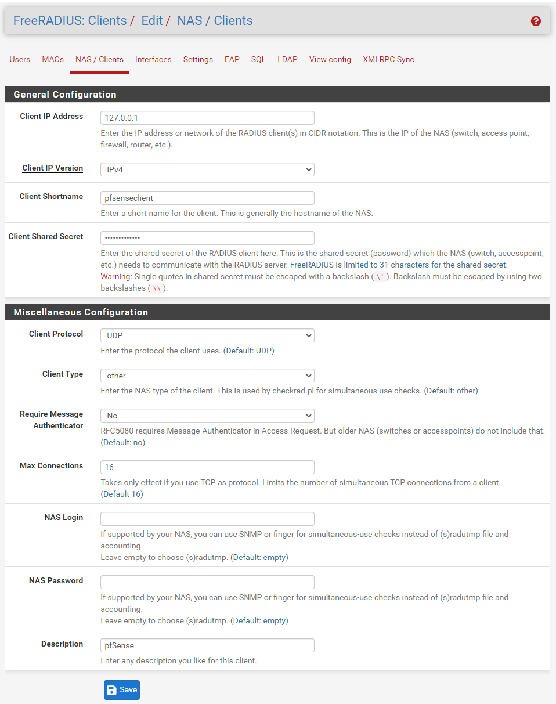This screenshot has width=556, height=704.
Task: Click the NAS Login label
Action: (x=63, y=517)
